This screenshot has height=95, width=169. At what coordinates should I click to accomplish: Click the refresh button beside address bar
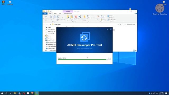121,25
